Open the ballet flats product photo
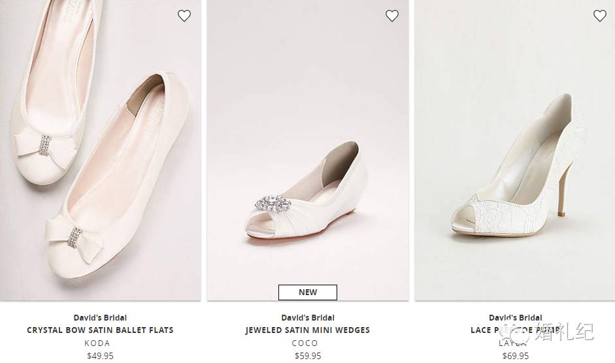615x363 pixels. [x=100, y=150]
